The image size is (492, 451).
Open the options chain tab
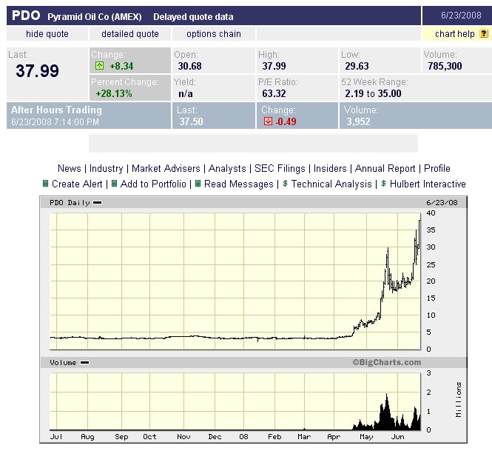click(213, 33)
